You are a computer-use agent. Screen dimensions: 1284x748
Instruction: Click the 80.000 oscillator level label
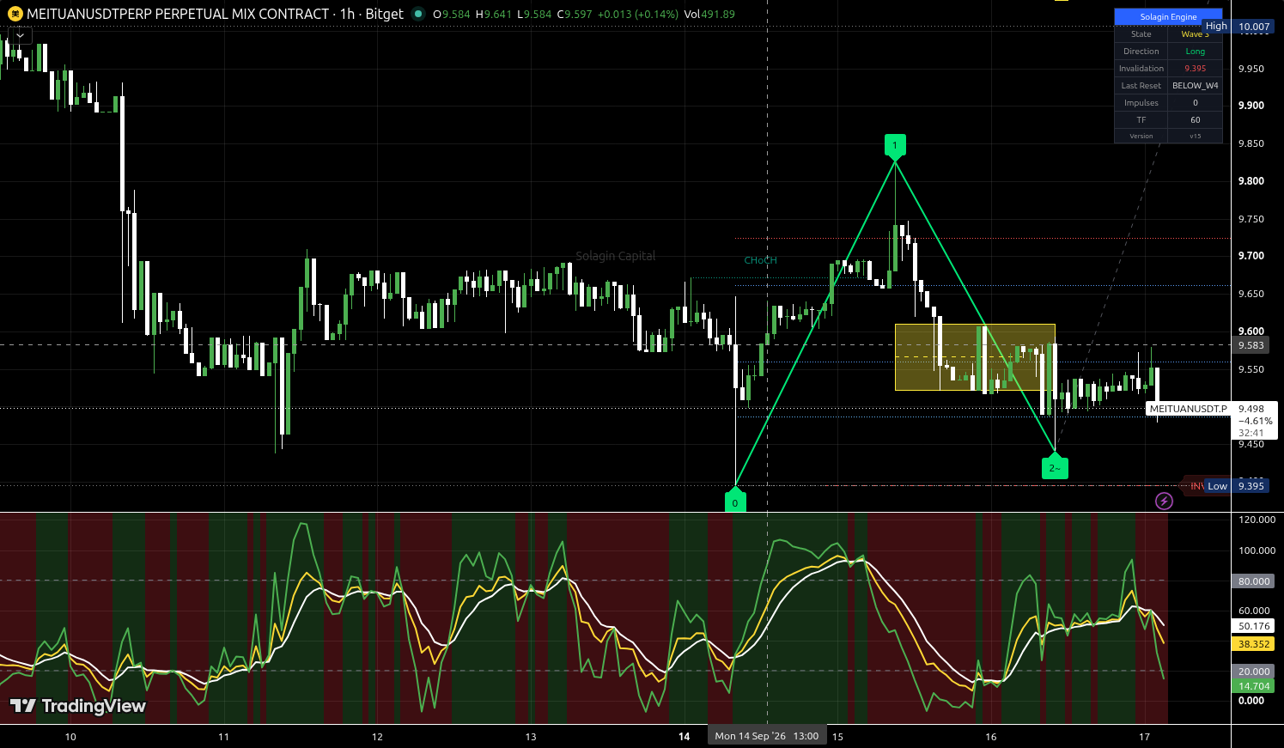tap(1254, 581)
